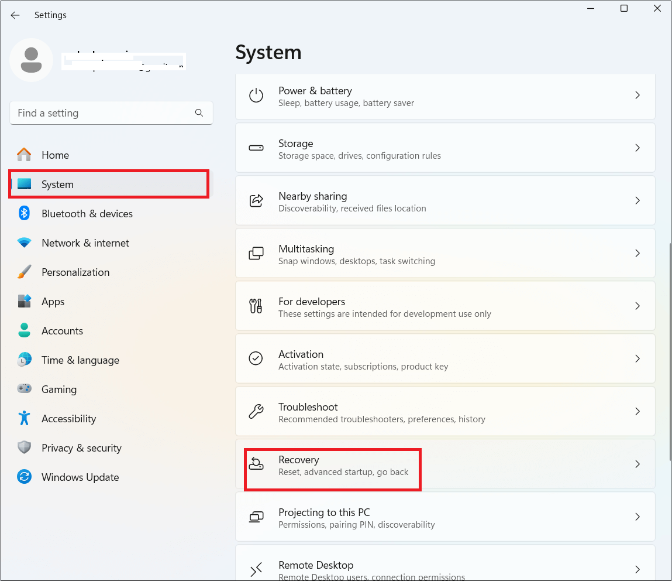Click the Remote Desktop icon
This screenshot has height=581, width=672.
(x=256, y=569)
